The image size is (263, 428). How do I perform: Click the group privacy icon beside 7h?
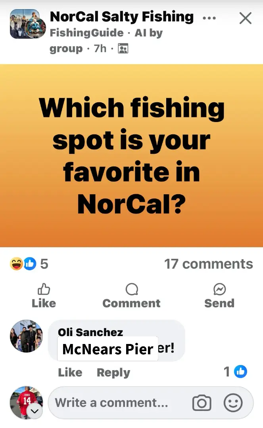[123, 49]
